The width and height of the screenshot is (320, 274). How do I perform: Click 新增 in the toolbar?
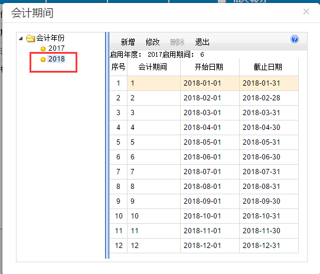(x=128, y=42)
